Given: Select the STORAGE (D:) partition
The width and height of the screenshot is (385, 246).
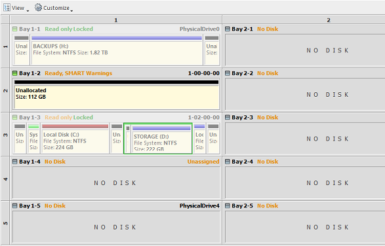Looking at the screenshot, I should (161, 139).
